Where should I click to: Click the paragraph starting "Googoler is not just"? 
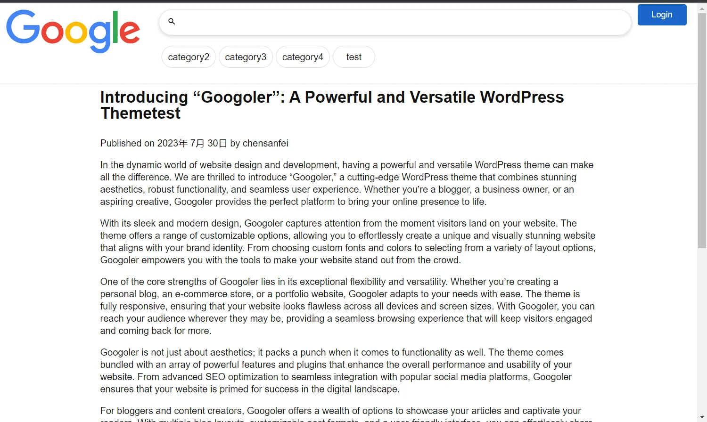point(336,371)
